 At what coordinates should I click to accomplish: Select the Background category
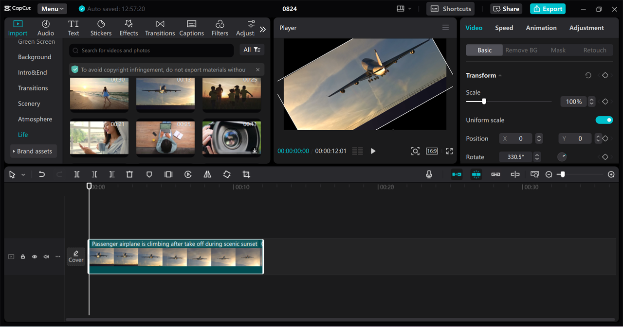tap(35, 57)
